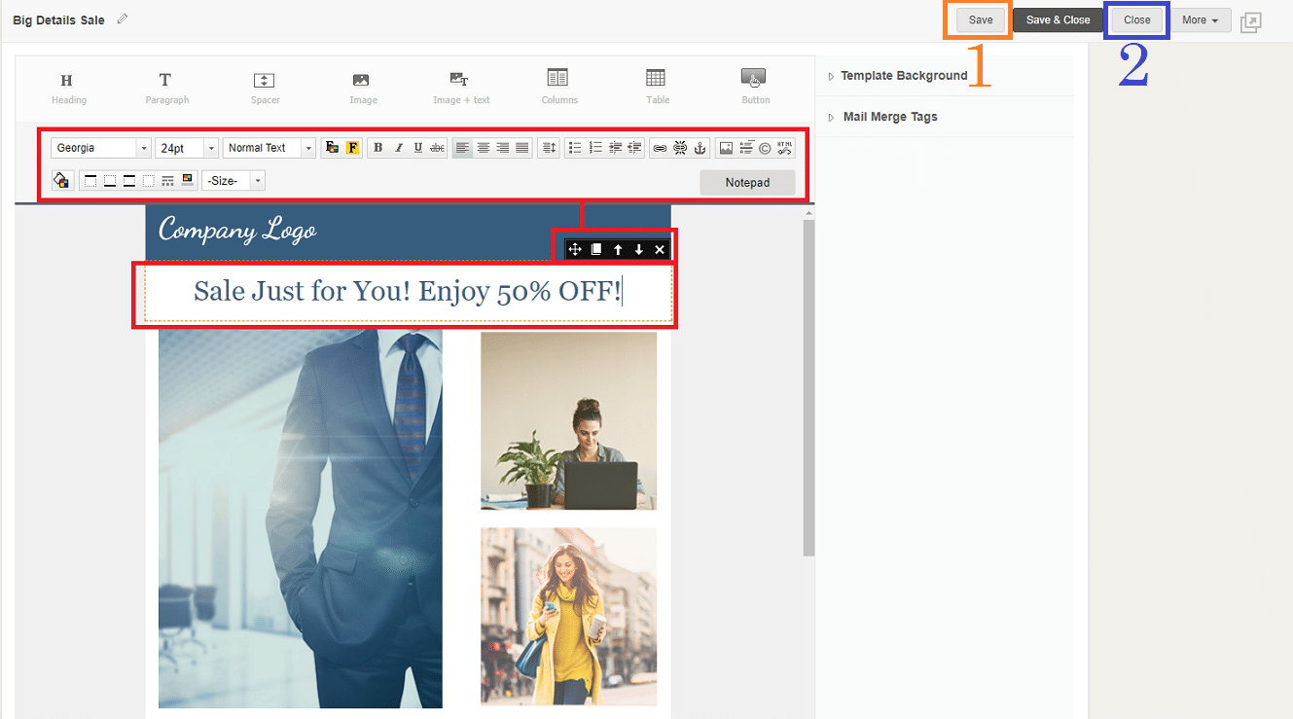1293x719 pixels.
Task: Open the font text color picker
Action: [x=332, y=148]
